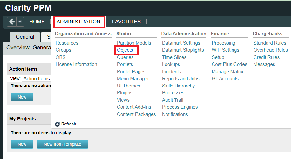This screenshot has height=159, width=291.
Task: Open Menu Manager in Studio
Action: pos(133,79)
